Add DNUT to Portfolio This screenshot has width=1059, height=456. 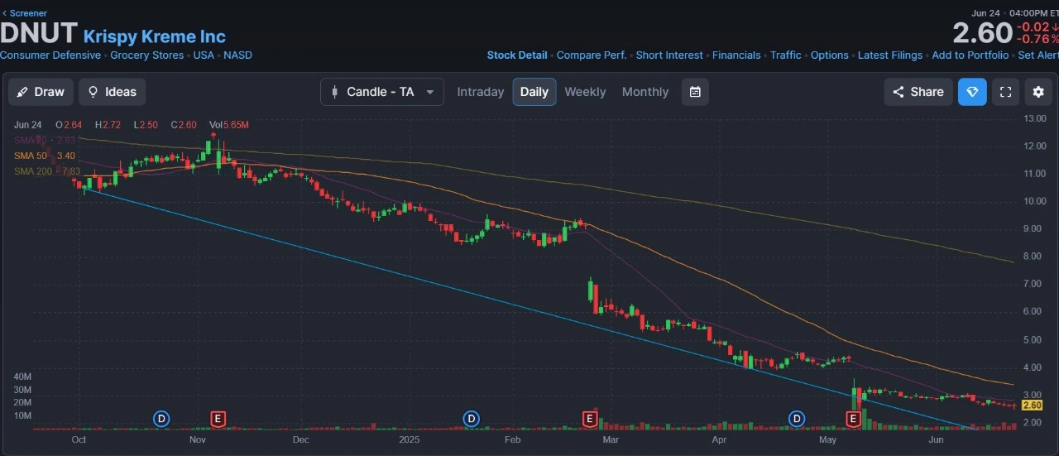click(970, 55)
